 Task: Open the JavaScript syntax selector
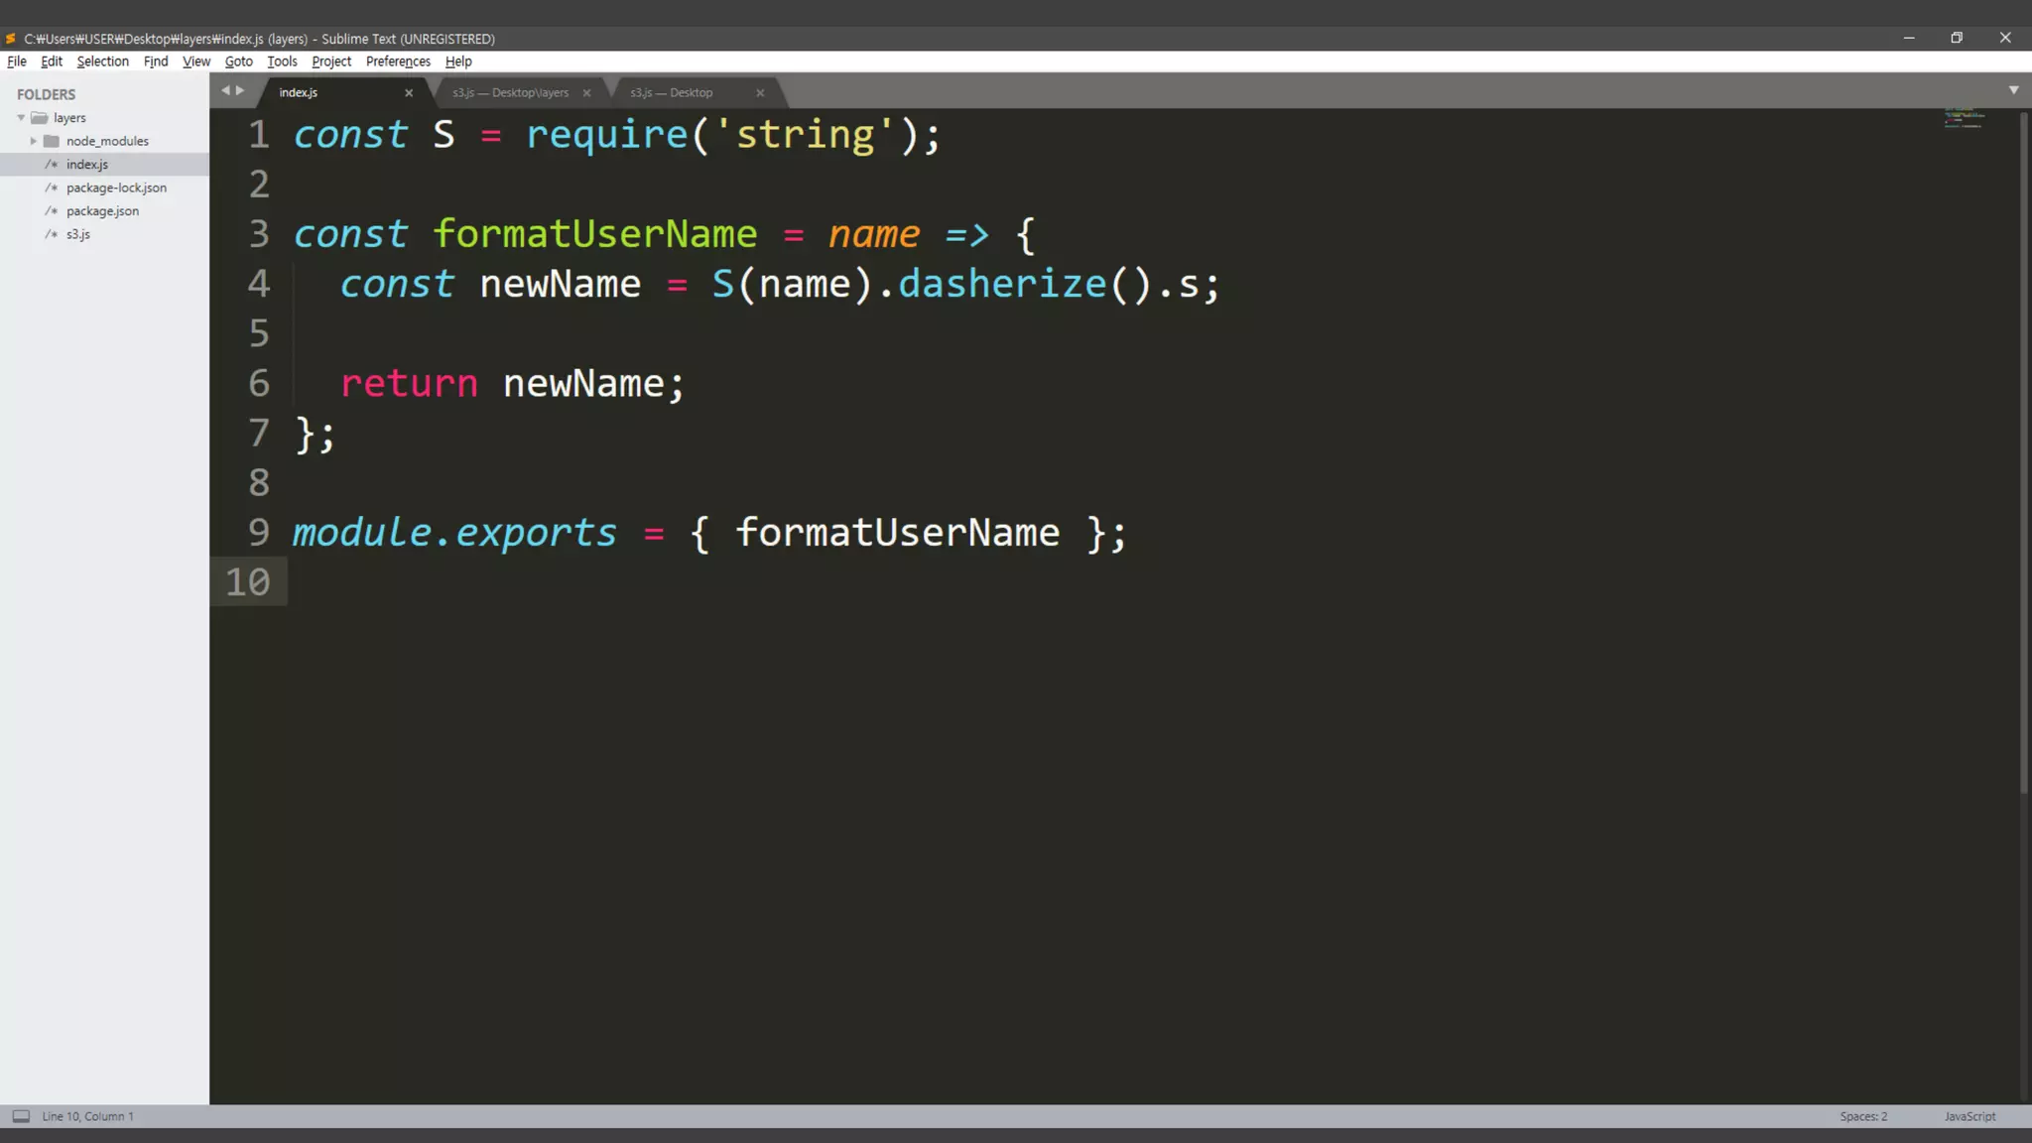tap(1969, 1116)
